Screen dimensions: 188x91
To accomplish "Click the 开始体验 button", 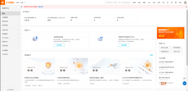I will [59, 45].
